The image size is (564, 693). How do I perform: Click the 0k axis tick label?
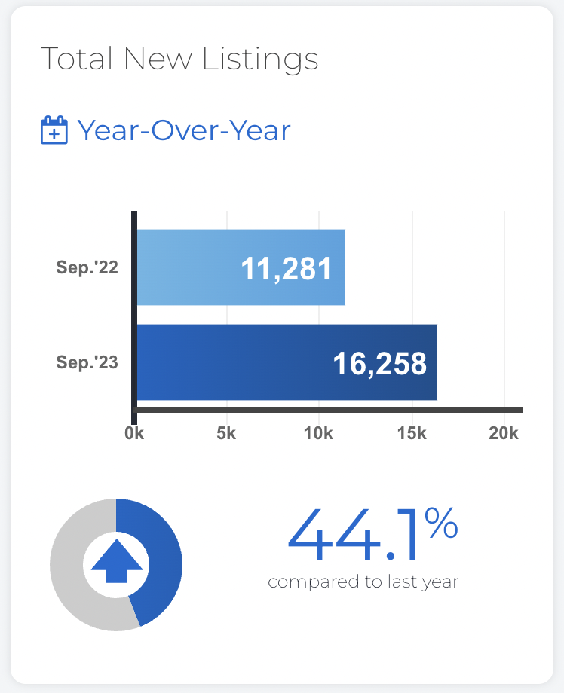tap(134, 434)
